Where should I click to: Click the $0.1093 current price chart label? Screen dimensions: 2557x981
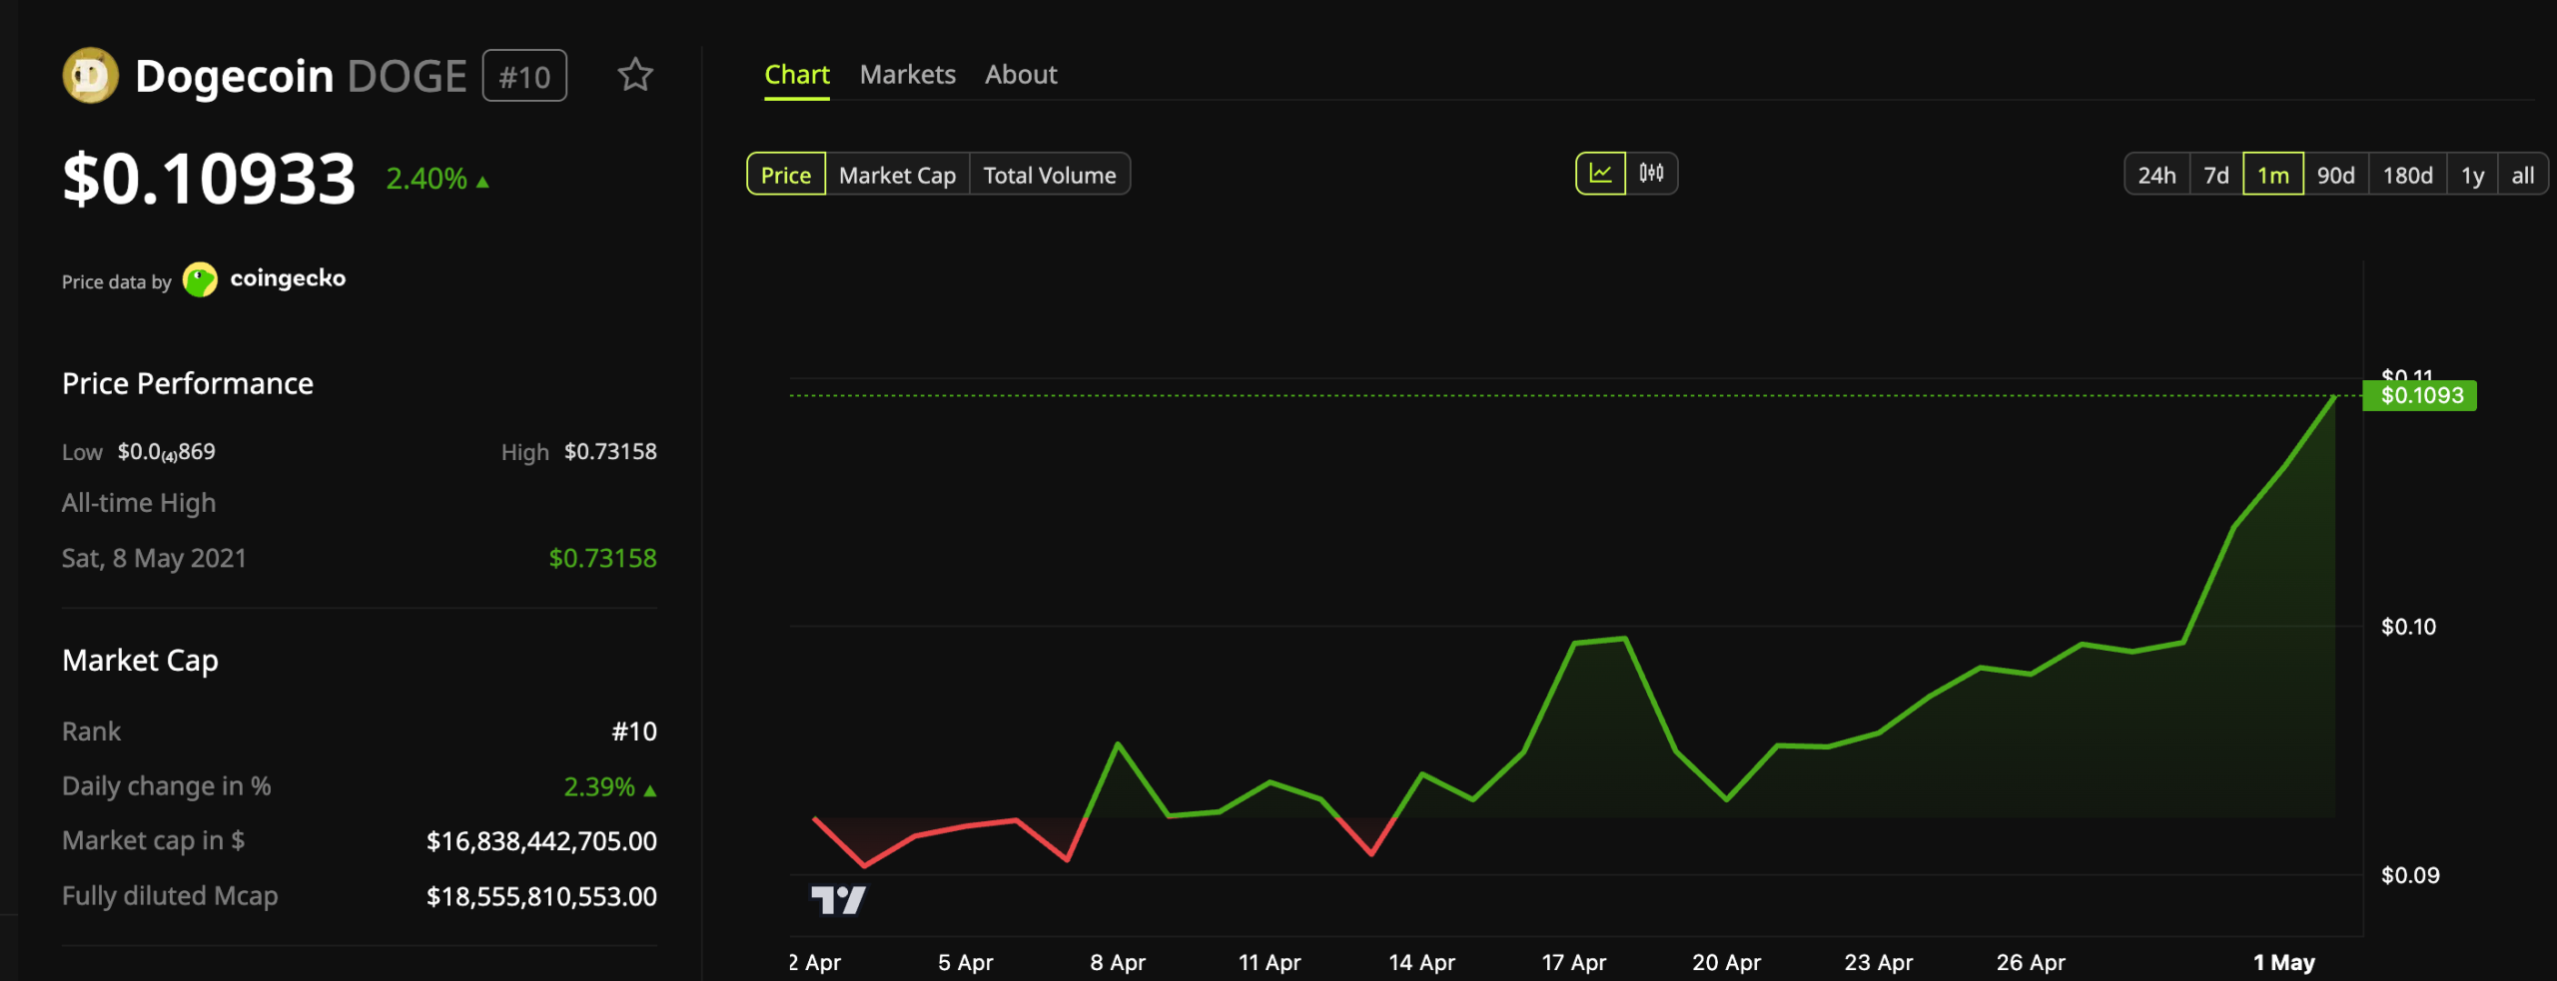[2420, 395]
